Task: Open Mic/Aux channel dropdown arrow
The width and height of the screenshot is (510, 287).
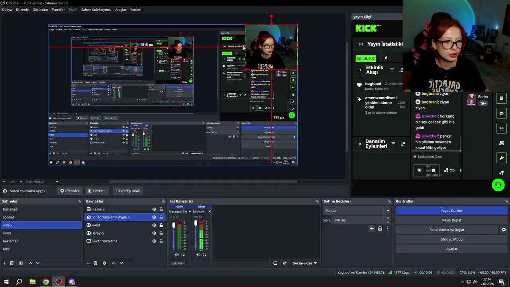Action: tap(210, 211)
